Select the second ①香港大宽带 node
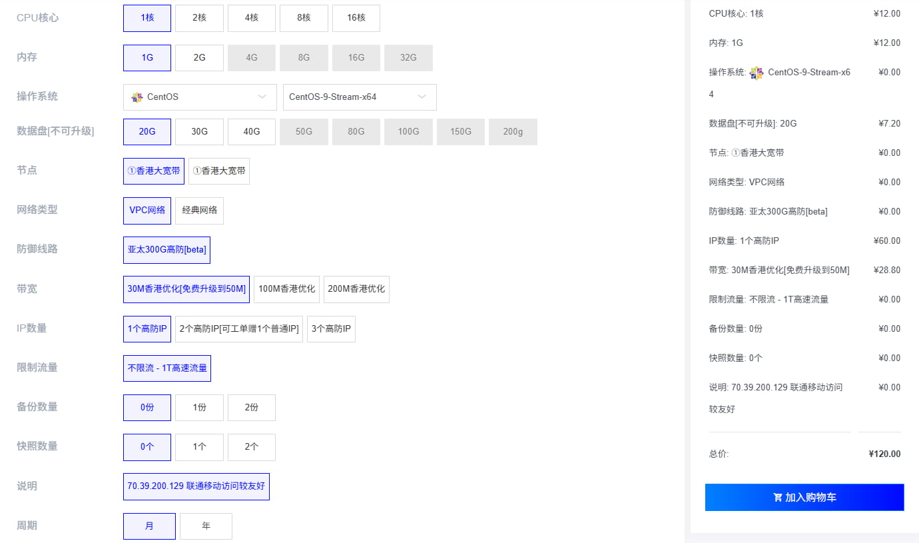 219,171
